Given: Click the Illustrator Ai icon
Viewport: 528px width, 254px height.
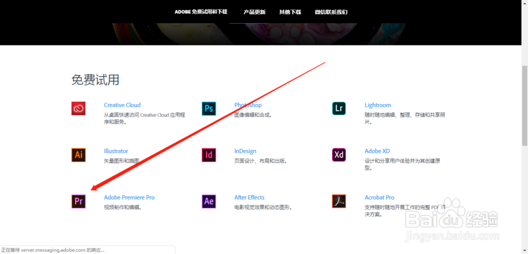Looking at the screenshot, I should (79, 155).
